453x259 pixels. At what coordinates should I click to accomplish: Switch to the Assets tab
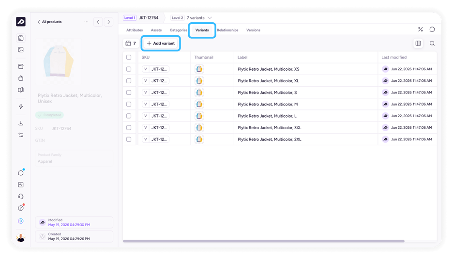156,30
